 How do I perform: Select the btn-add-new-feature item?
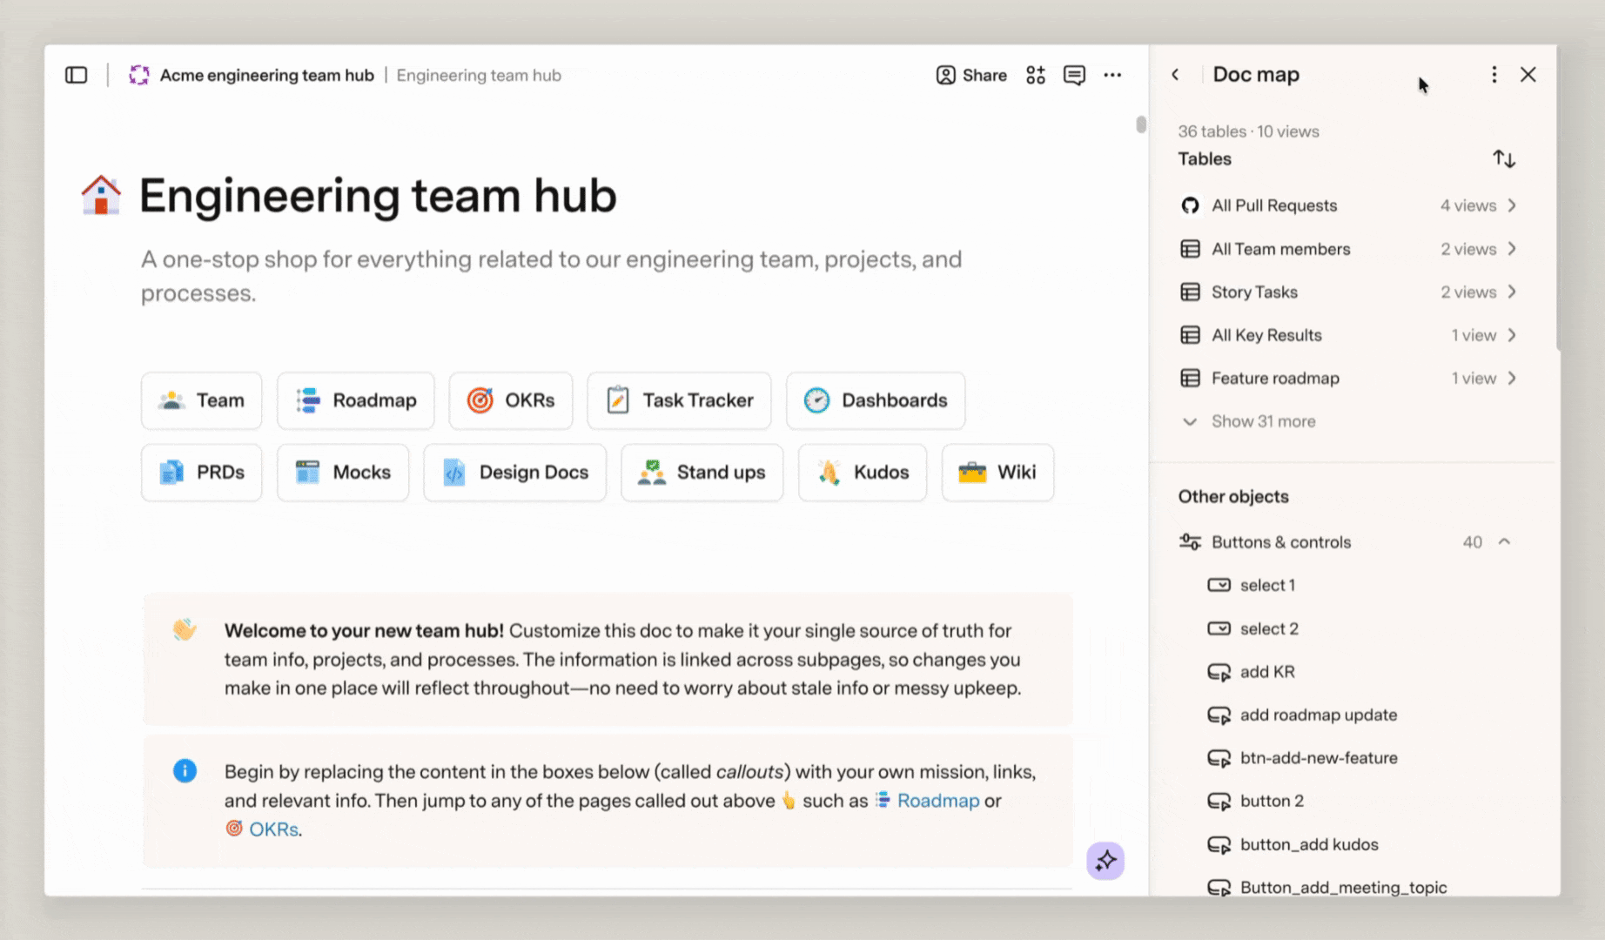click(1302, 758)
